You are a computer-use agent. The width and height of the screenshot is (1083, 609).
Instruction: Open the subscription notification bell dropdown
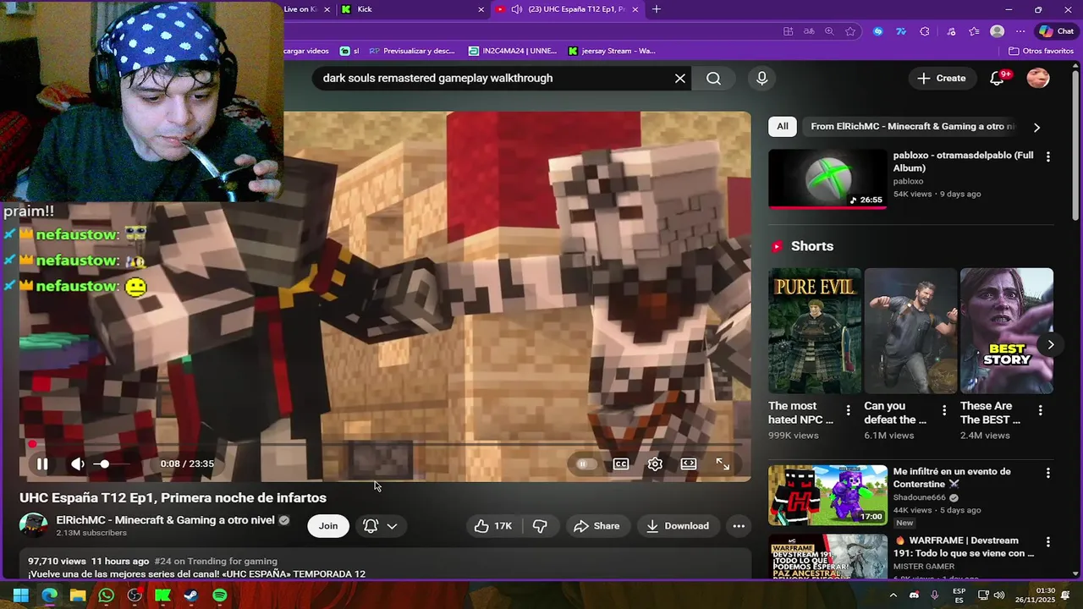380,526
